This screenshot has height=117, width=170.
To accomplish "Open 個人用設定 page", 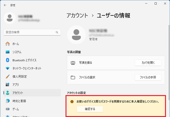I will (32, 77).
